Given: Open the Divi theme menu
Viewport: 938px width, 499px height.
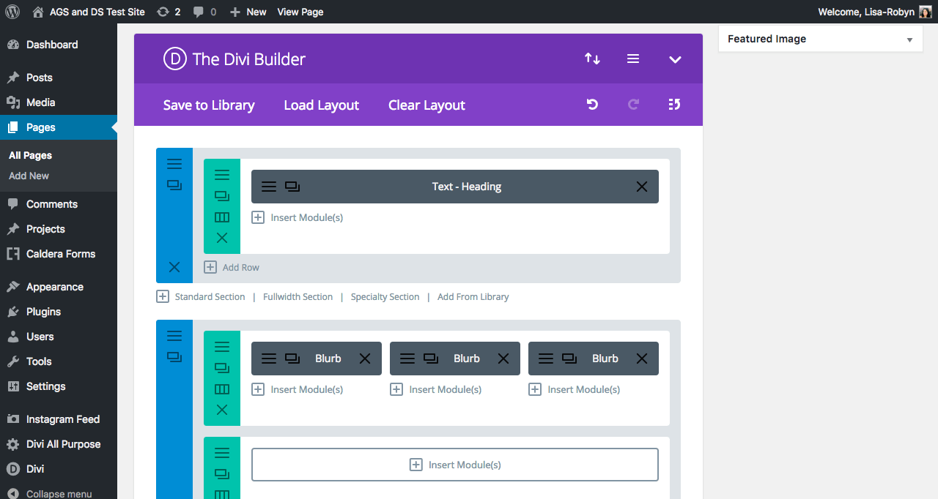Looking at the screenshot, I should (x=59, y=469).
